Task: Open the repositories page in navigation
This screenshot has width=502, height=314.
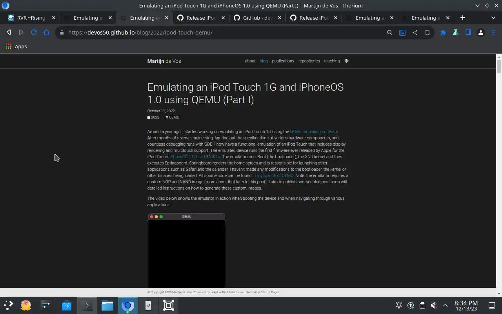Action: 309,61
